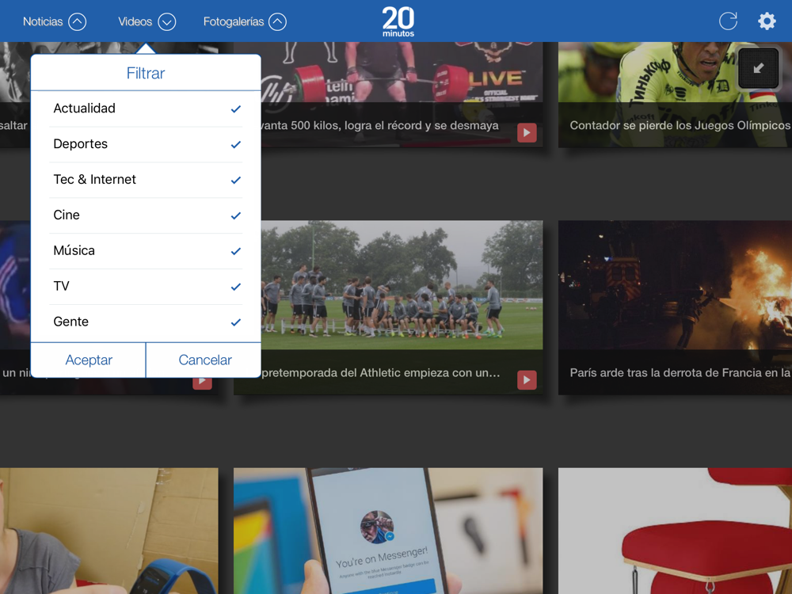Deselect the Cine category
The image size is (792, 594).
[146, 215]
